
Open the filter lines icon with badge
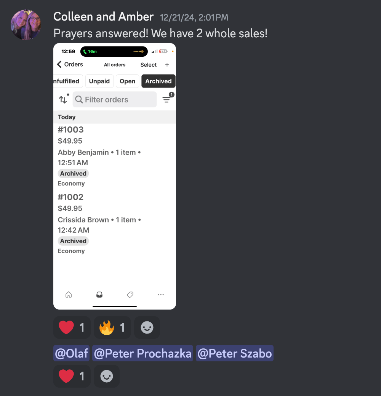[x=168, y=99]
